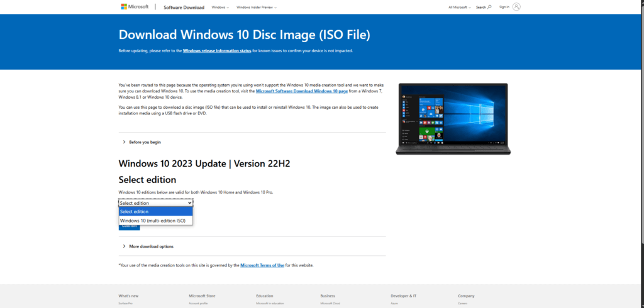Click the Sign in text
644x308 pixels.
point(504,7)
